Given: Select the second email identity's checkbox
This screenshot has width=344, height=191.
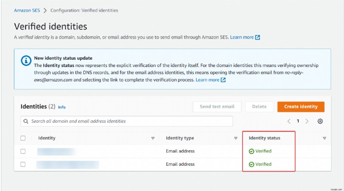Looking at the screenshot, I should pos(23,164).
